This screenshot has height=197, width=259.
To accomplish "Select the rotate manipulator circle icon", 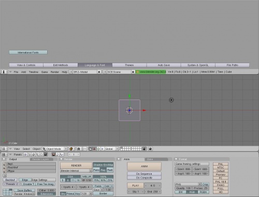I will (x=98, y=149).
